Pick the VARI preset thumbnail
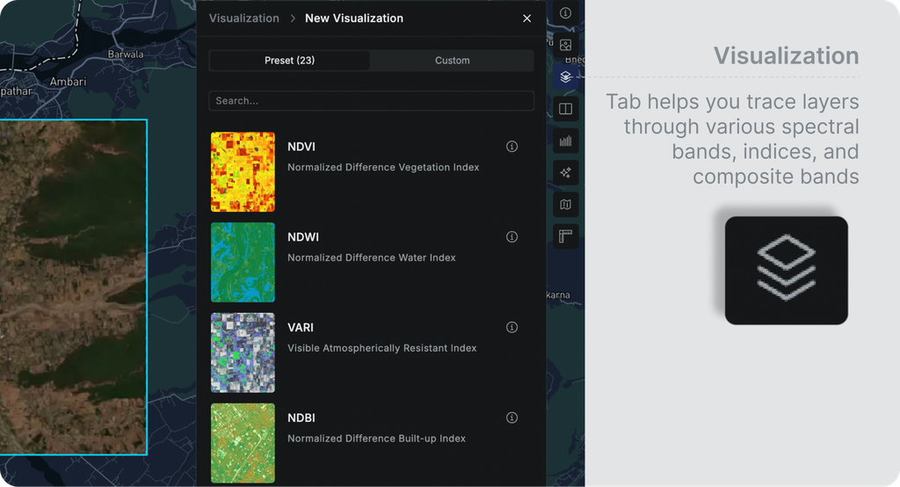The width and height of the screenshot is (900, 487). click(243, 353)
